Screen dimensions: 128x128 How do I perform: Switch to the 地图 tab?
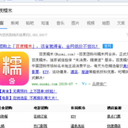pyautogui.click(x=106, y=23)
